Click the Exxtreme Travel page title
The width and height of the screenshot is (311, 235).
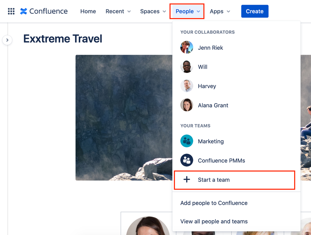click(63, 39)
